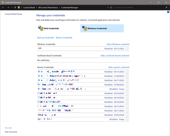The height and width of the screenshot is (136, 170).
Task: Click the 'Modified: 24/11/2023' date text
Action: tap(114, 107)
